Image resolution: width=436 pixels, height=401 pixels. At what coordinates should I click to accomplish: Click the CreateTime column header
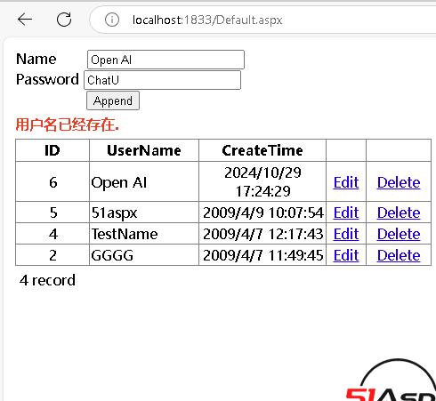262,150
